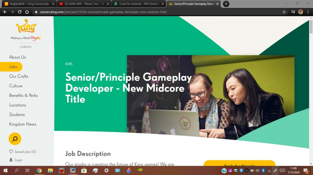This screenshot has height=175, width=313.
Task: Click the hero photo of two women
Action: [211, 97]
